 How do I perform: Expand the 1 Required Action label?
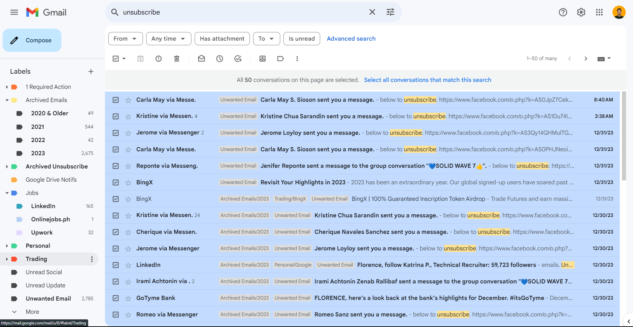pos(7,87)
